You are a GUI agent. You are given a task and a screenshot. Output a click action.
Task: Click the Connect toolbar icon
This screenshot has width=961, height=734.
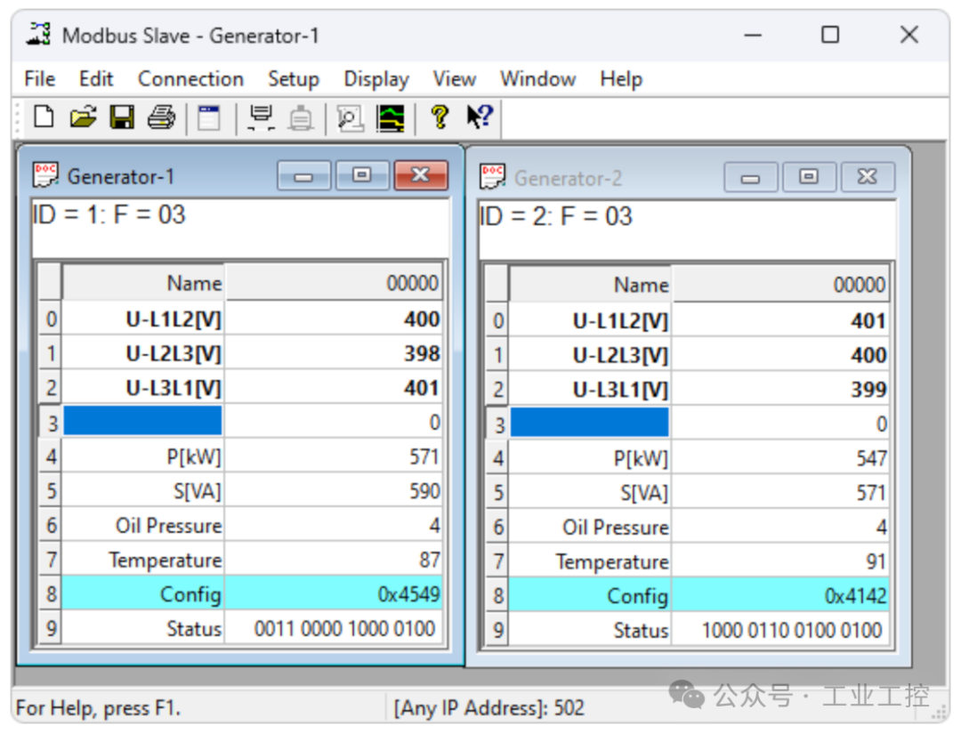(261, 117)
